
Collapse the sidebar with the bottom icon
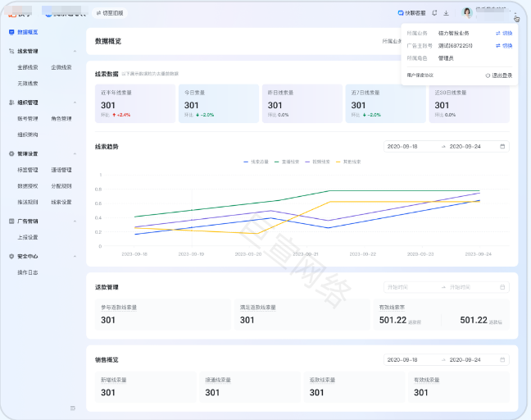coord(73,409)
